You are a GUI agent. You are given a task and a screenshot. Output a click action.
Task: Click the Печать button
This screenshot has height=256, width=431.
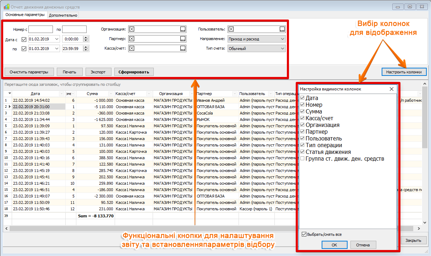tap(70, 72)
